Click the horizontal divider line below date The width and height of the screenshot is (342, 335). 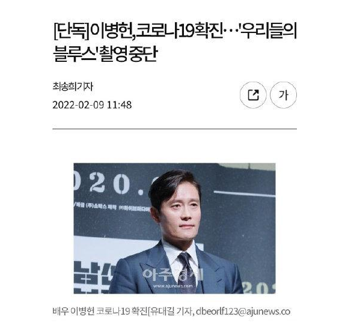coord(174,129)
